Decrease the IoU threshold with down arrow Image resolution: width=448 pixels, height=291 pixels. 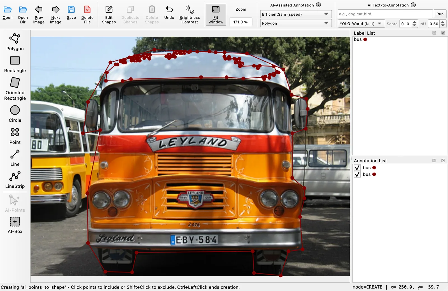coord(443,26)
